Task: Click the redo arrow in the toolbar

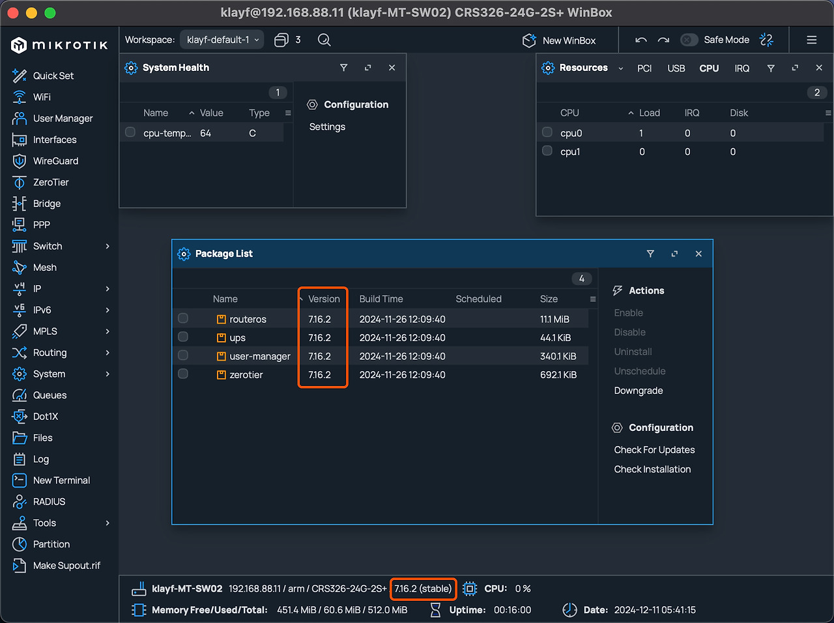Action: (663, 40)
